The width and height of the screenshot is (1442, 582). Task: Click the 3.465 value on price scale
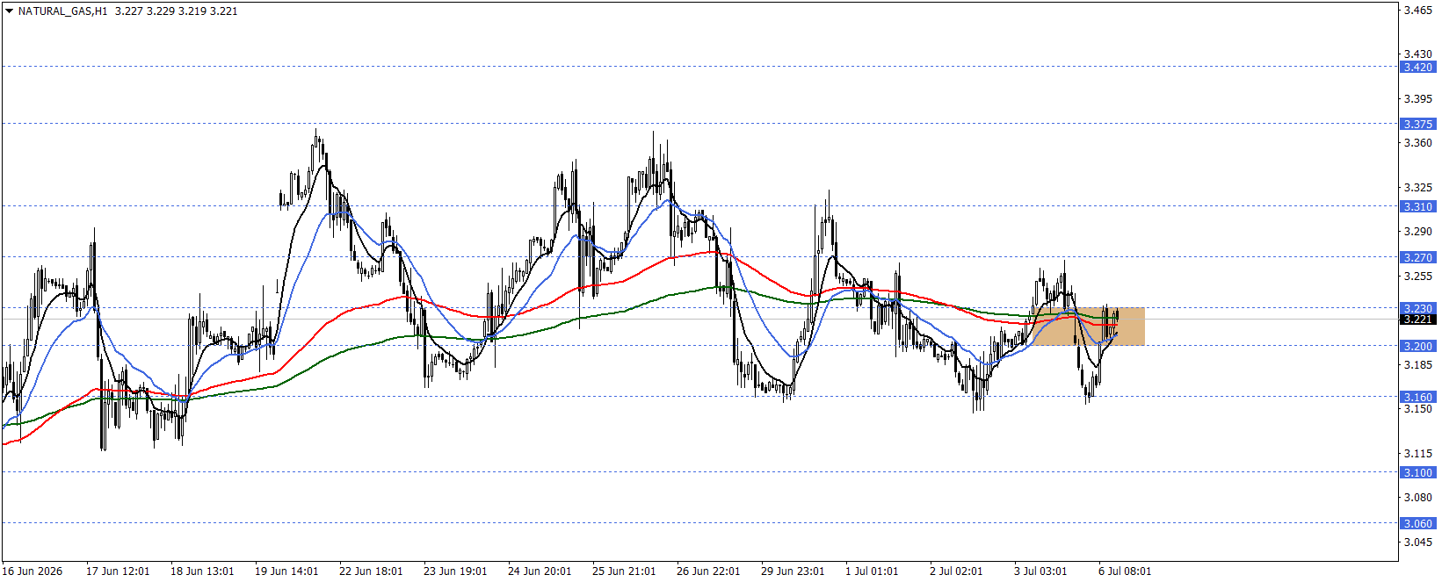(x=1417, y=11)
